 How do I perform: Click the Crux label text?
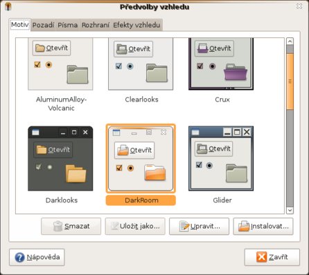point(222,99)
